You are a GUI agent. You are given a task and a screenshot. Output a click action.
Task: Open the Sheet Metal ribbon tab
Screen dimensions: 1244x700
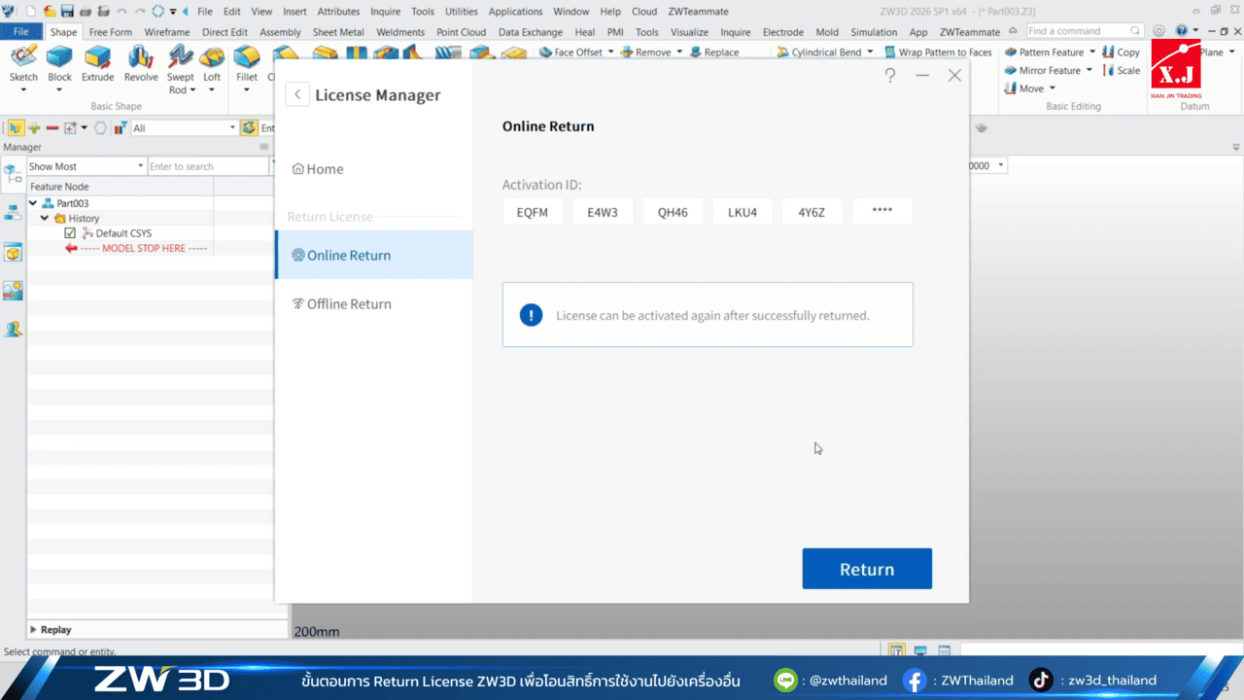337,32
